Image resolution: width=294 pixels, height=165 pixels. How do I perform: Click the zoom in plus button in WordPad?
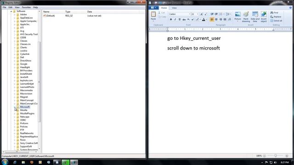coord(287,156)
